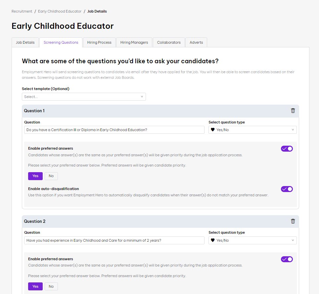
Task: Expand Question 1 question type dropdown
Action: (252, 130)
